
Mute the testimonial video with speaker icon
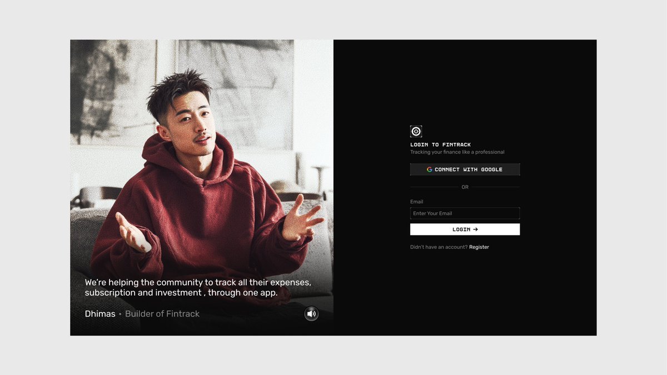click(x=311, y=314)
